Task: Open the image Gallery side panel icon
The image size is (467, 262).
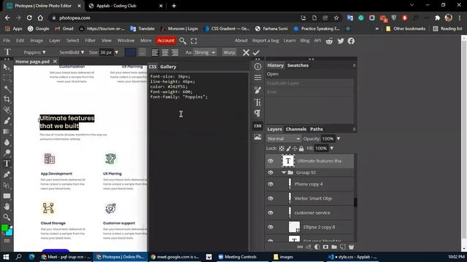Action: pos(258,137)
